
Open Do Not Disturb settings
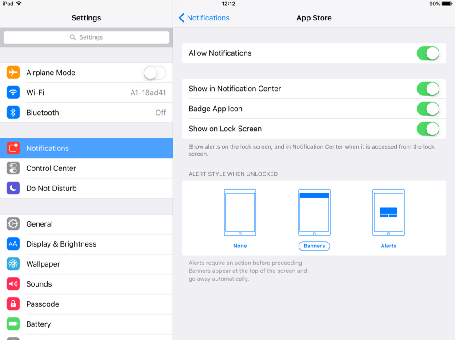(x=87, y=188)
